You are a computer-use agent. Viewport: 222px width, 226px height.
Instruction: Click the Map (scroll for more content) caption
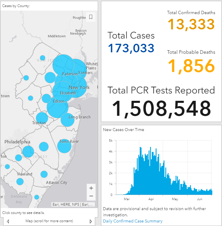point(49,221)
